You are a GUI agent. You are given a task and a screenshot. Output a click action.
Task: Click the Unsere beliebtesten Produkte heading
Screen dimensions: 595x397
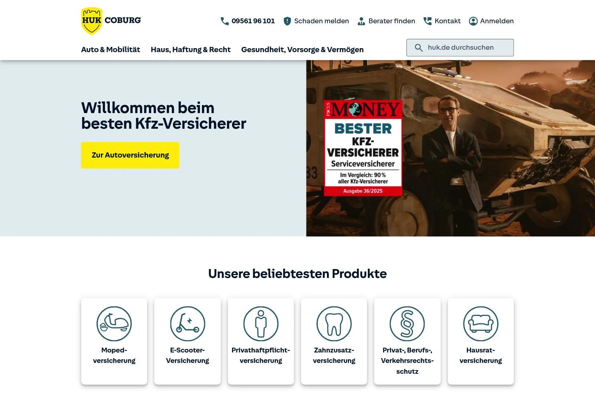click(x=297, y=273)
